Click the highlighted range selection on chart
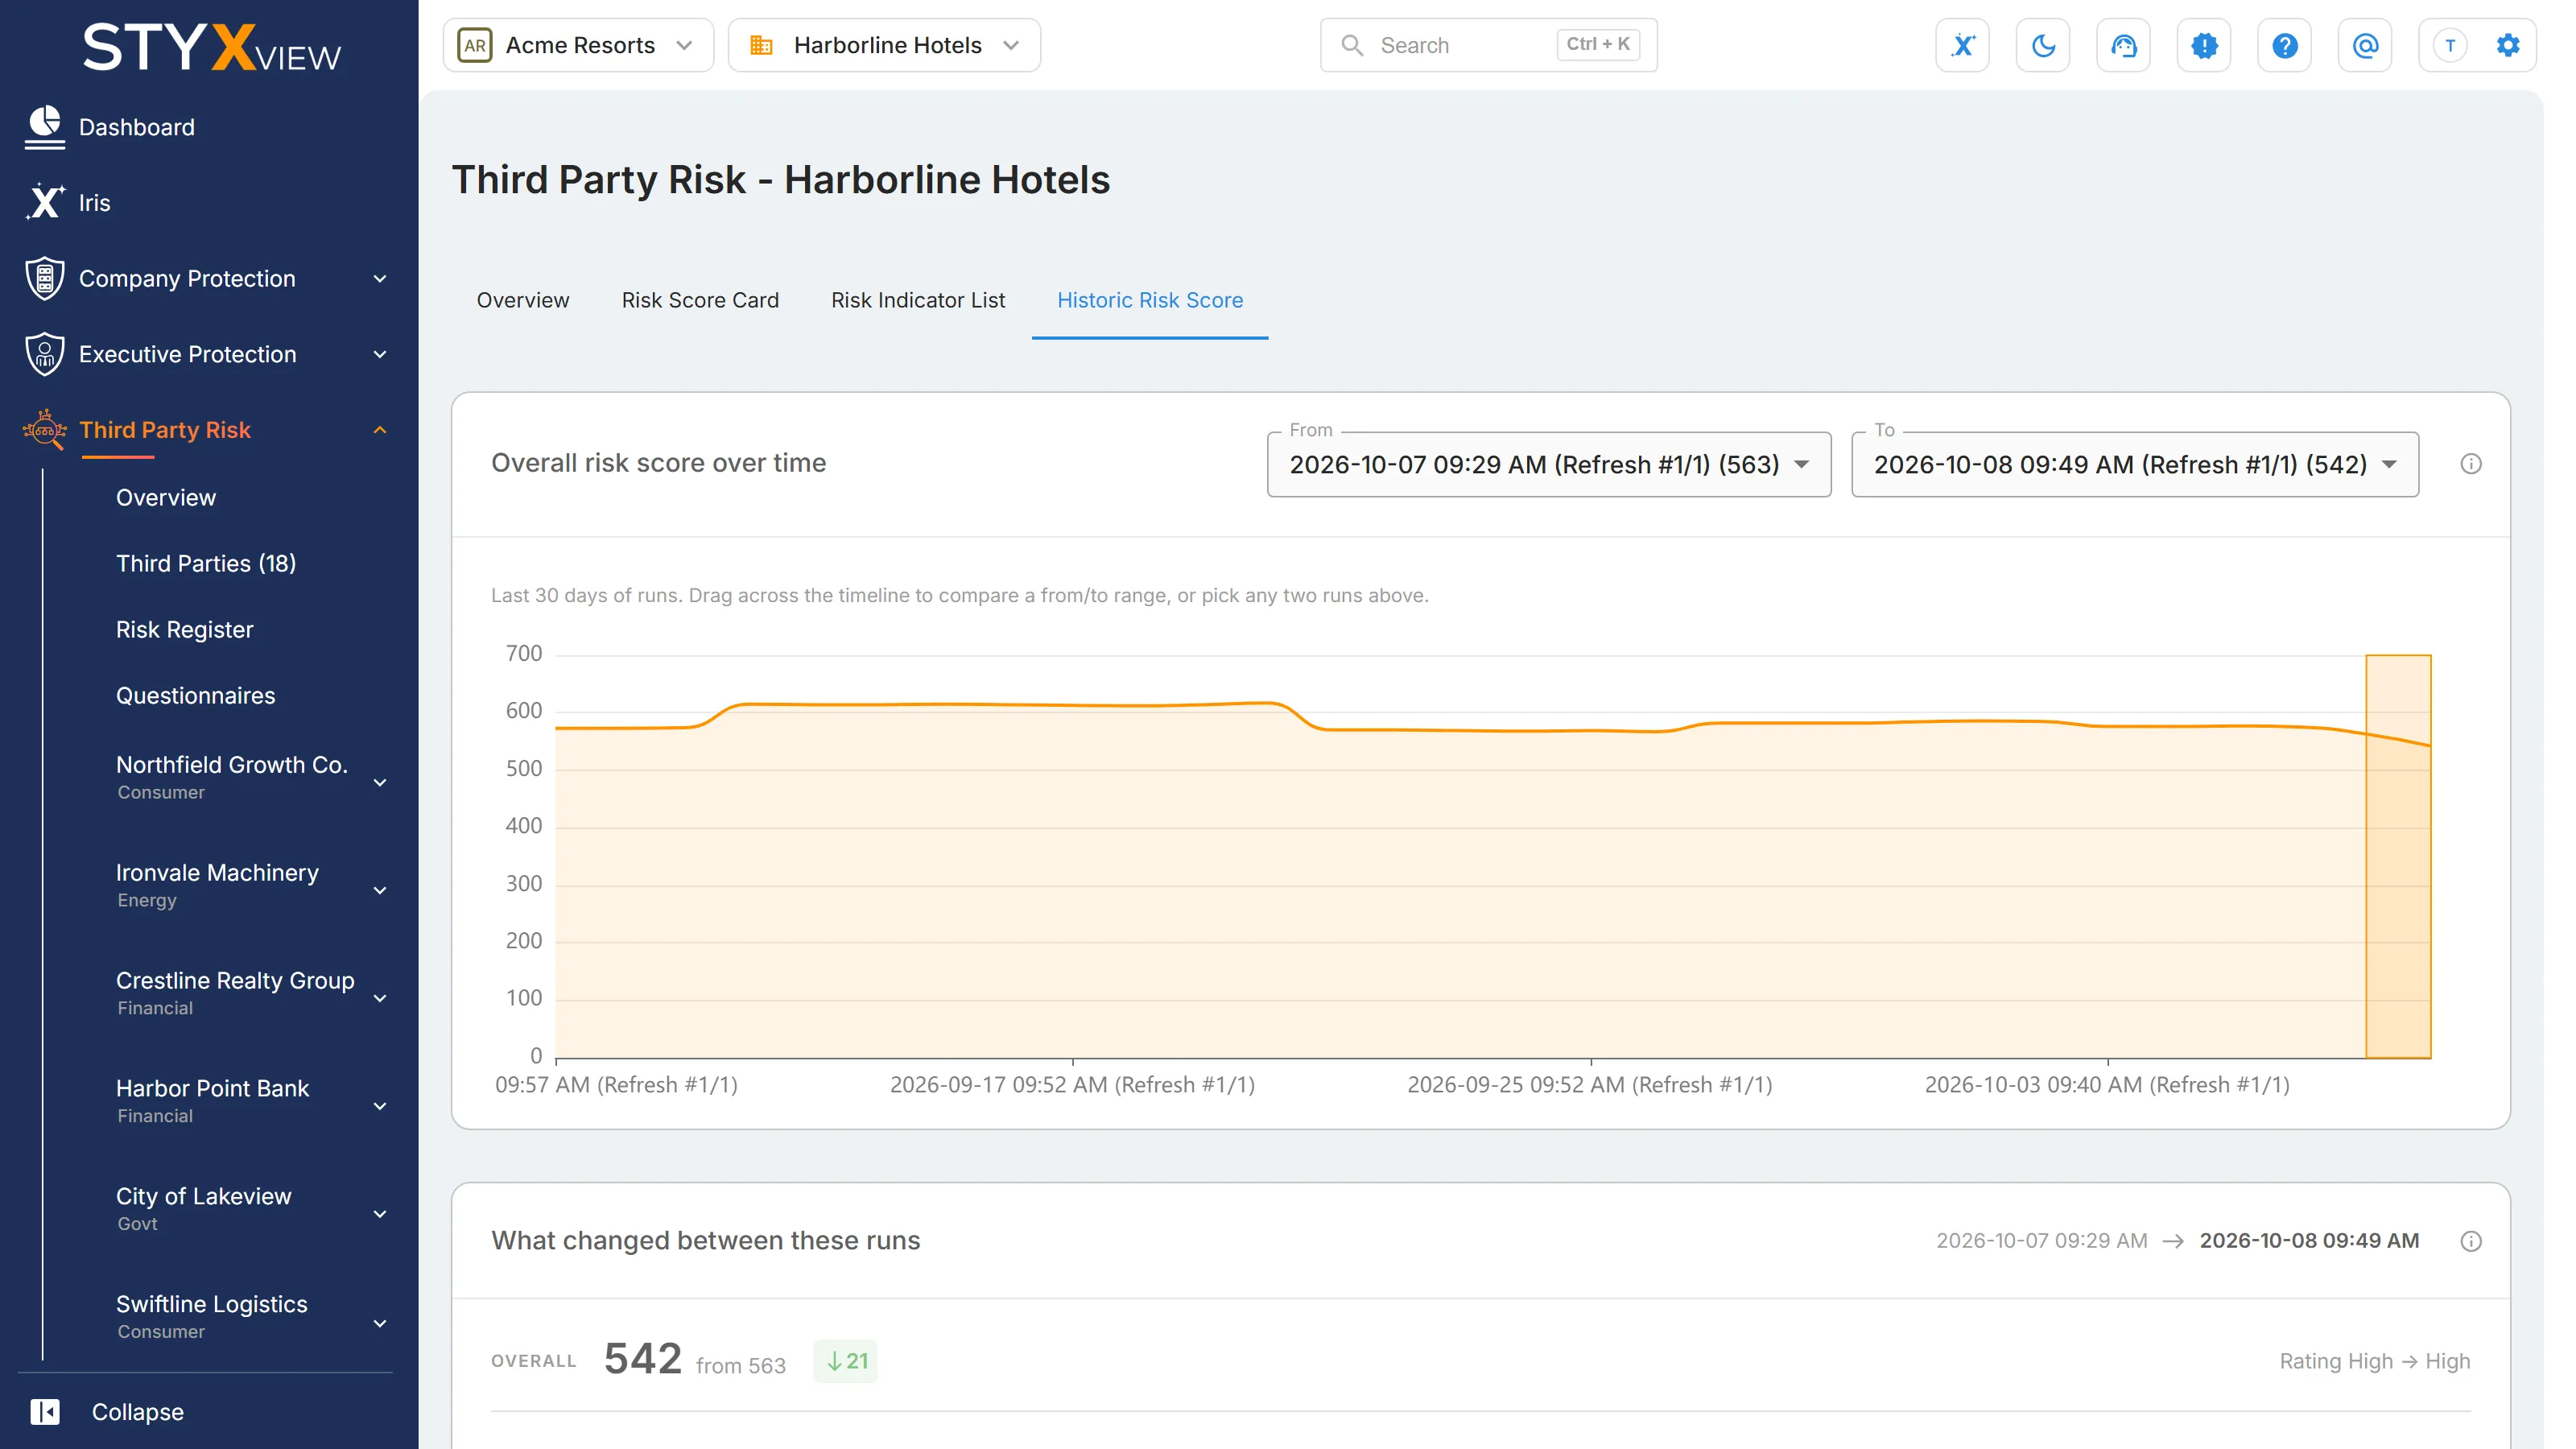 2398,856
